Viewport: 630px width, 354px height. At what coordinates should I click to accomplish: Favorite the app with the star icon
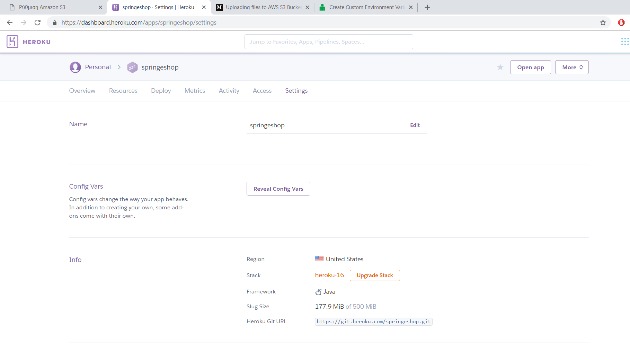tap(500, 67)
